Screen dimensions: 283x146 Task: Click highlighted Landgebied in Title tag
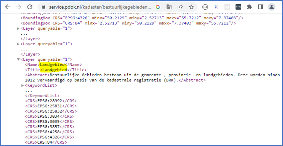[54, 70]
